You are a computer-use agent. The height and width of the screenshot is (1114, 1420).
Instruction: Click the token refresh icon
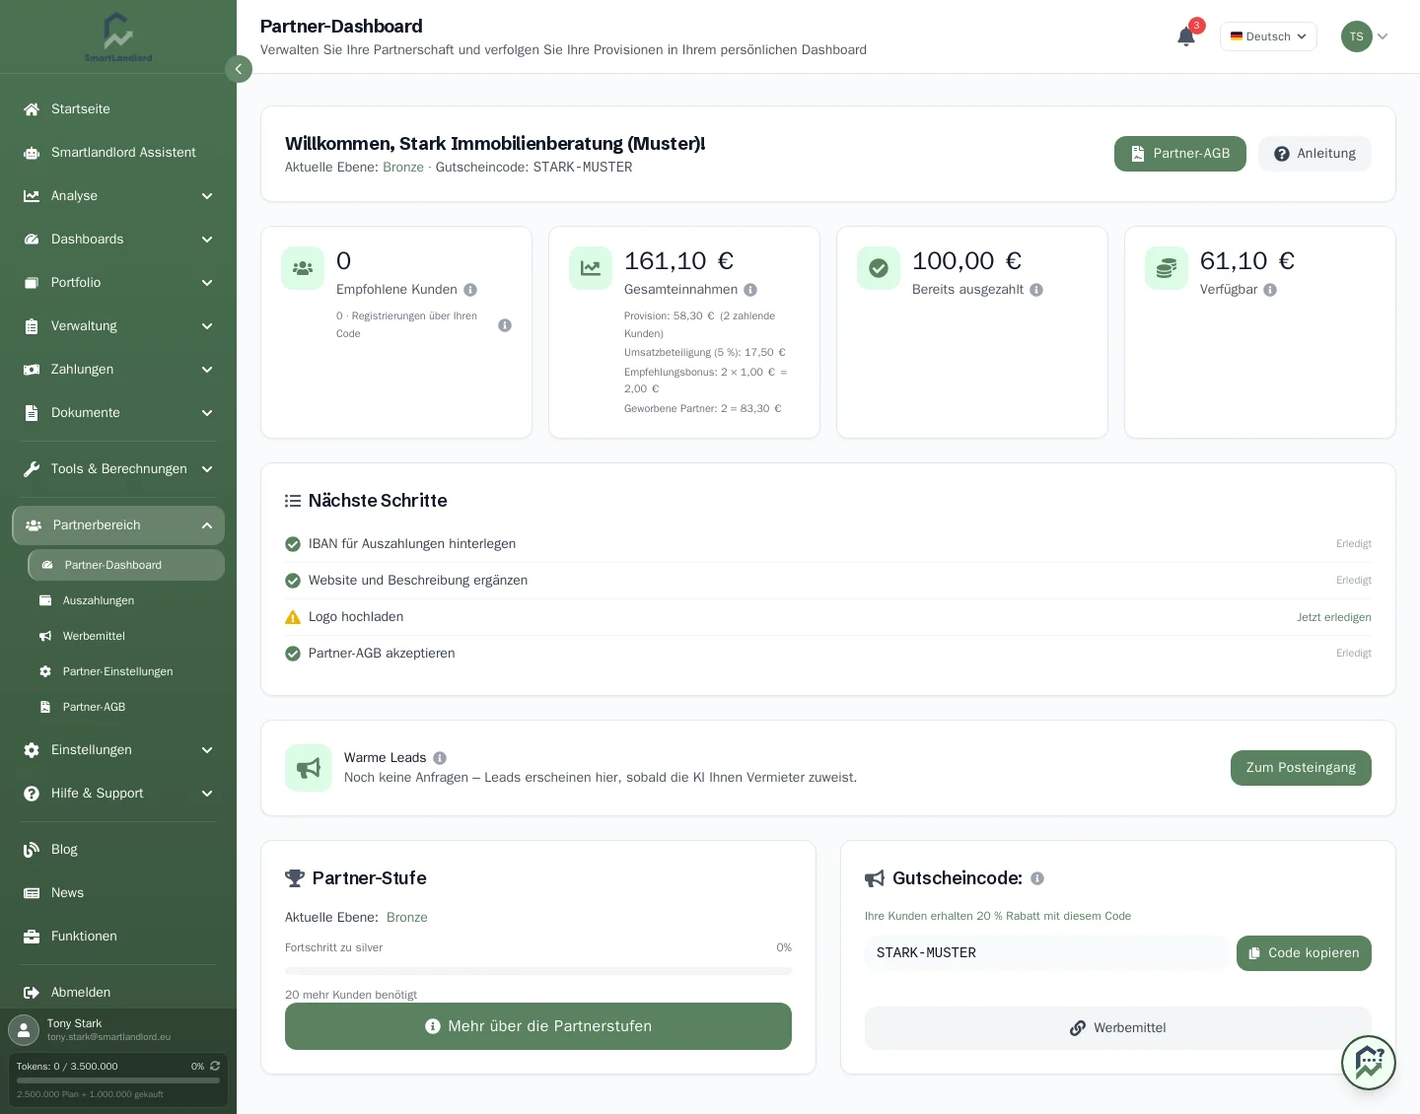click(215, 1066)
